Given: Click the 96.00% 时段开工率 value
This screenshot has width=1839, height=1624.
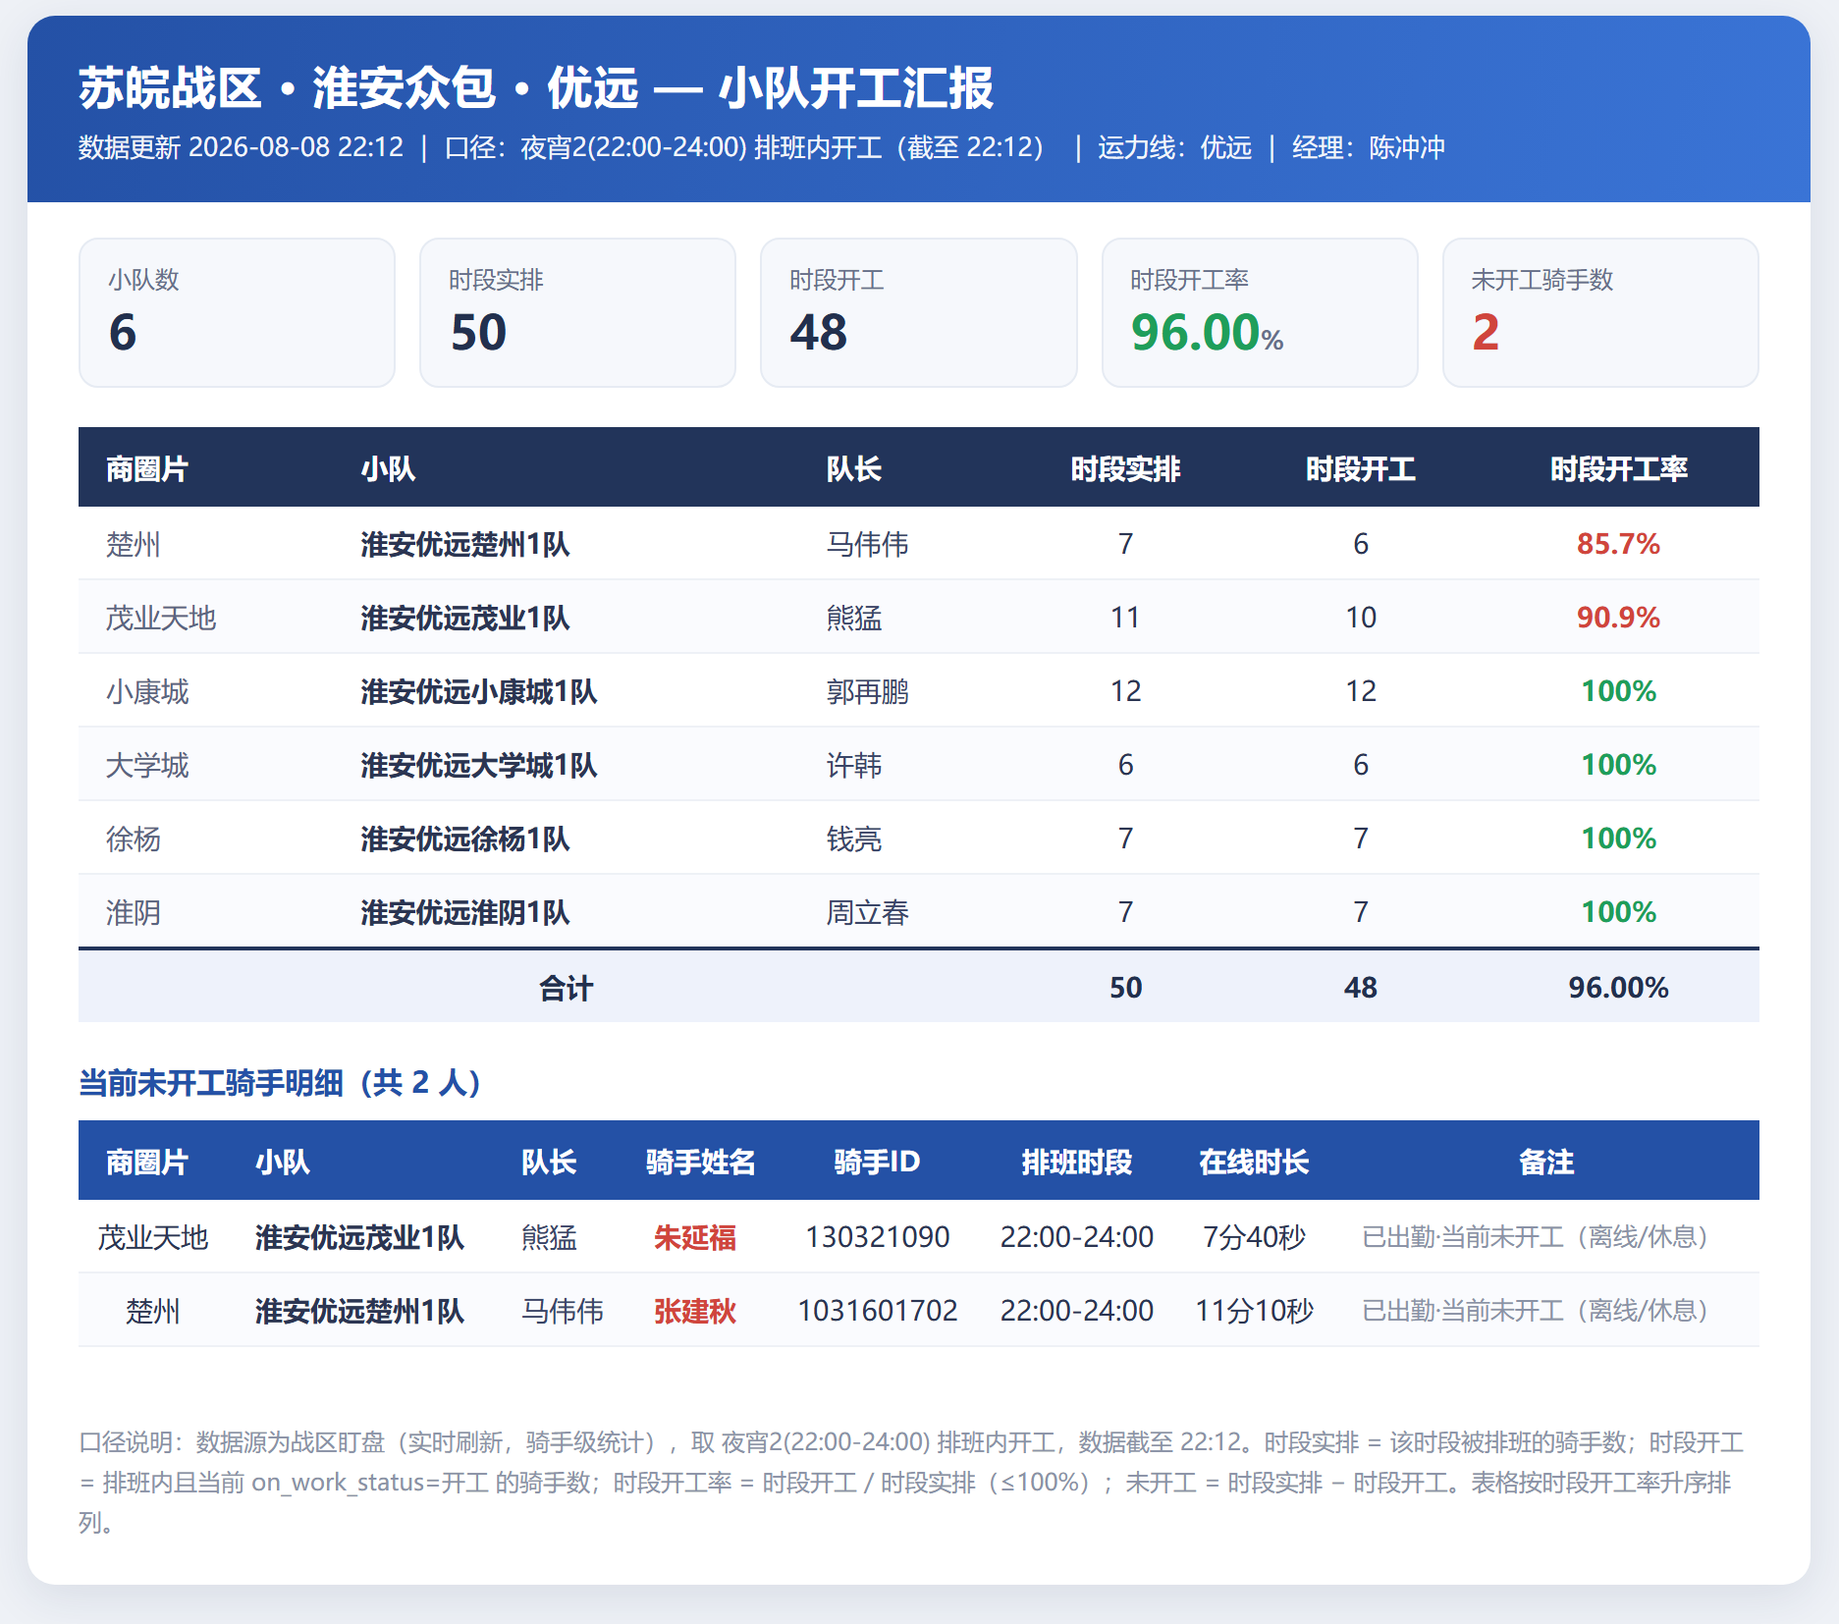Looking at the screenshot, I should 1207,332.
